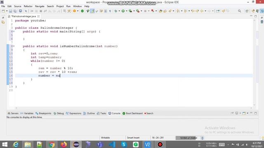Minimize the editor area
Screen dimensions: 264x148
[251, 16]
